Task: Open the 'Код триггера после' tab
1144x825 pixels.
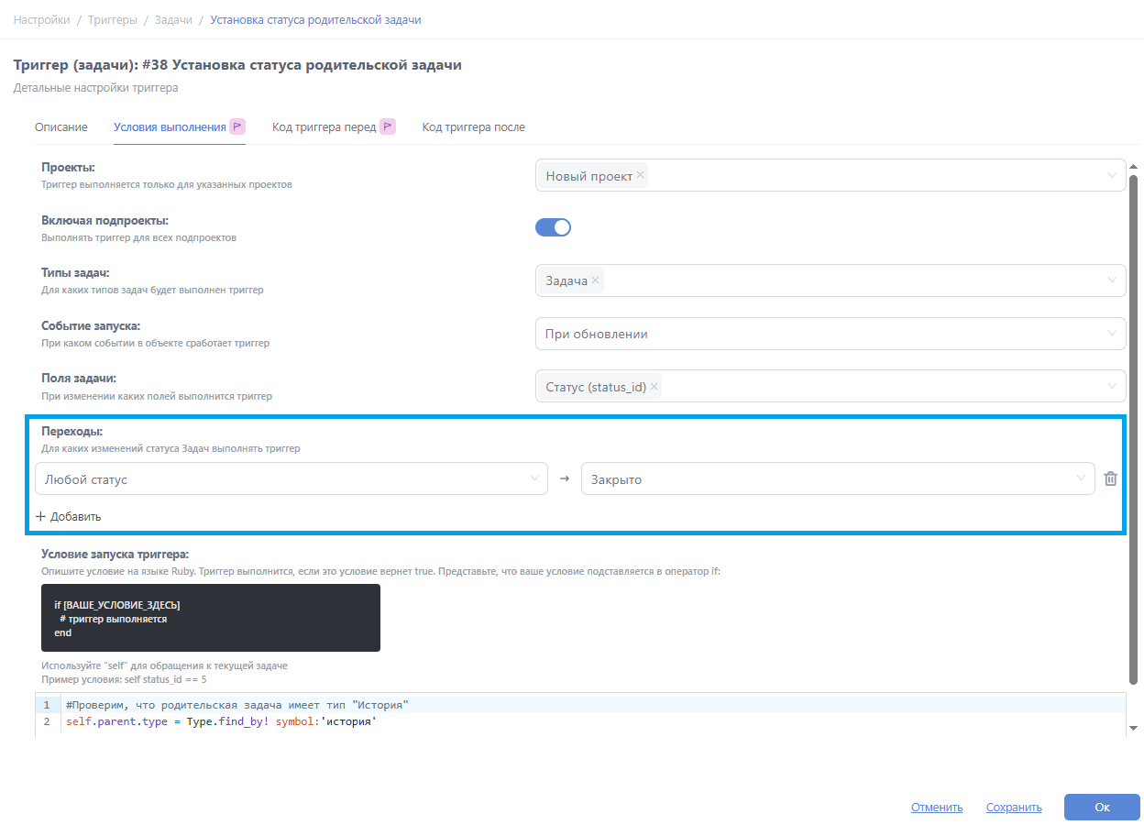Action: [x=473, y=126]
